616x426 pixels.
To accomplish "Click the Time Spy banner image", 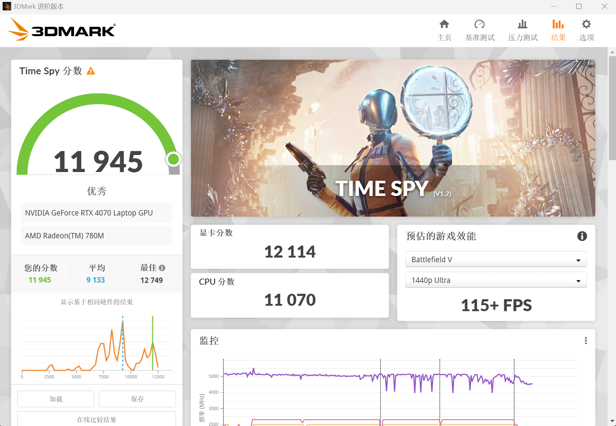I will coord(393,138).
